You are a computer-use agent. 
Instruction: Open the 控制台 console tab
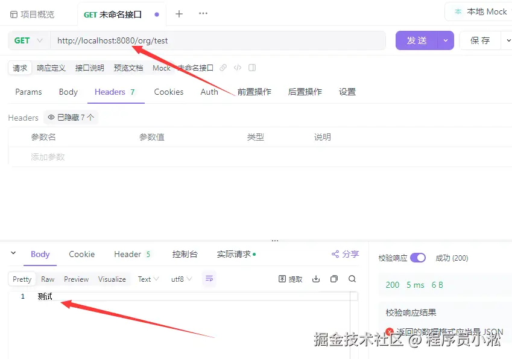coord(185,254)
